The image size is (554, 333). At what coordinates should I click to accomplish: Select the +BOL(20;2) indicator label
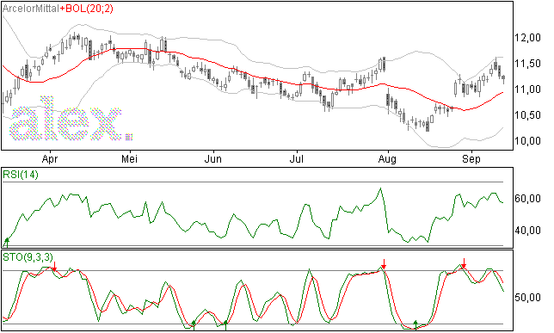pyautogui.click(x=87, y=9)
